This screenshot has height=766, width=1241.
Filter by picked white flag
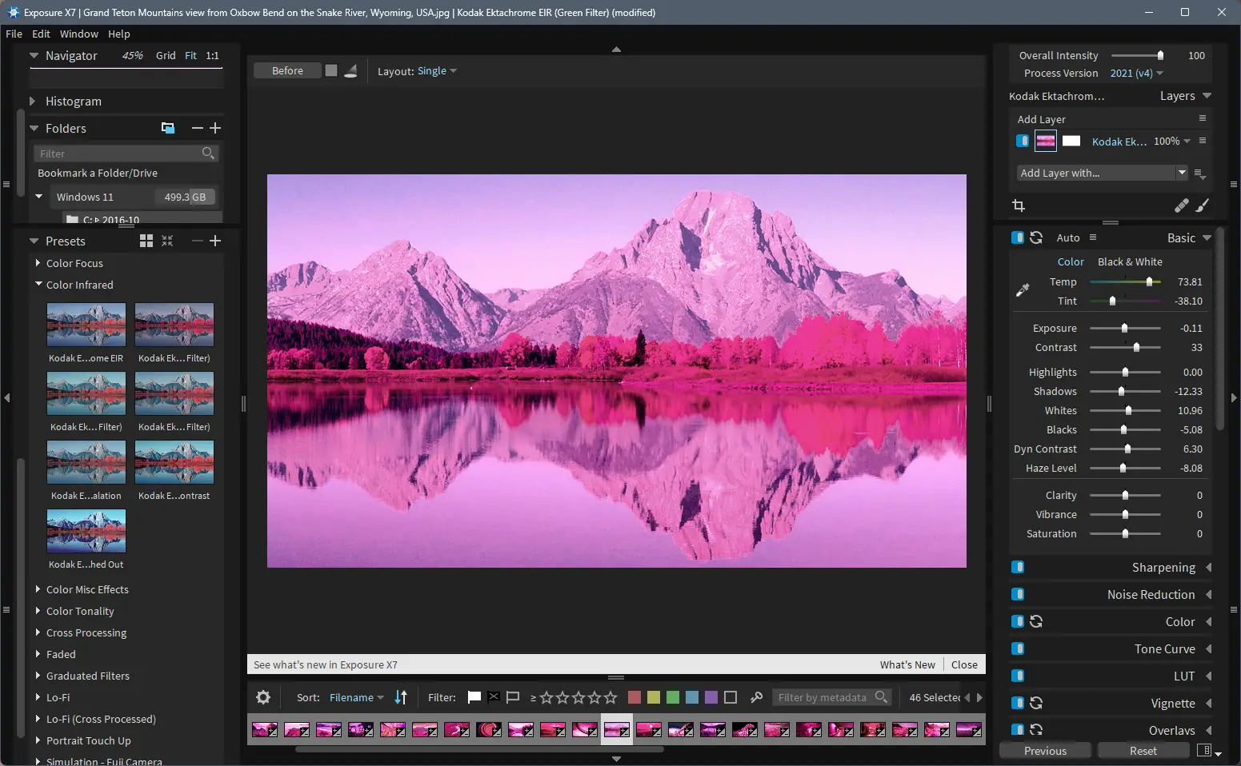(x=474, y=697)
